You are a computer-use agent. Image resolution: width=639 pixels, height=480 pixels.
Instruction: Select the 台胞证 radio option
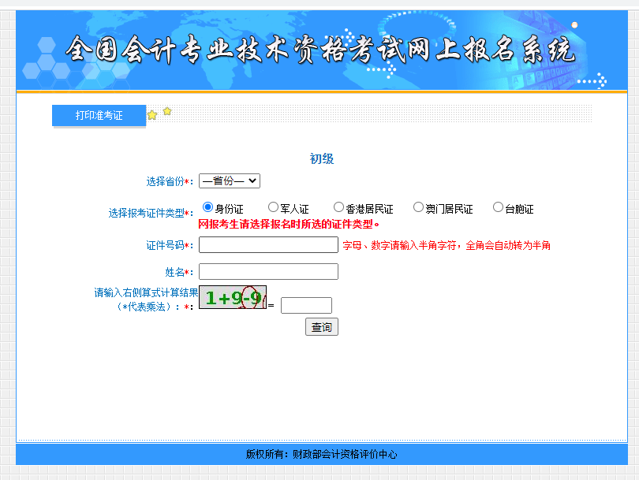(499, 207)
